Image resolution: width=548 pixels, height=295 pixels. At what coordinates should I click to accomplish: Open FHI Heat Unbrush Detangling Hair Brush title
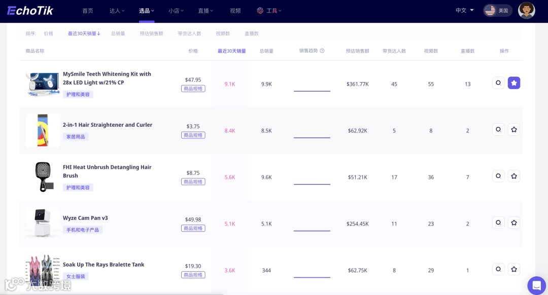[x=107, y=171]
